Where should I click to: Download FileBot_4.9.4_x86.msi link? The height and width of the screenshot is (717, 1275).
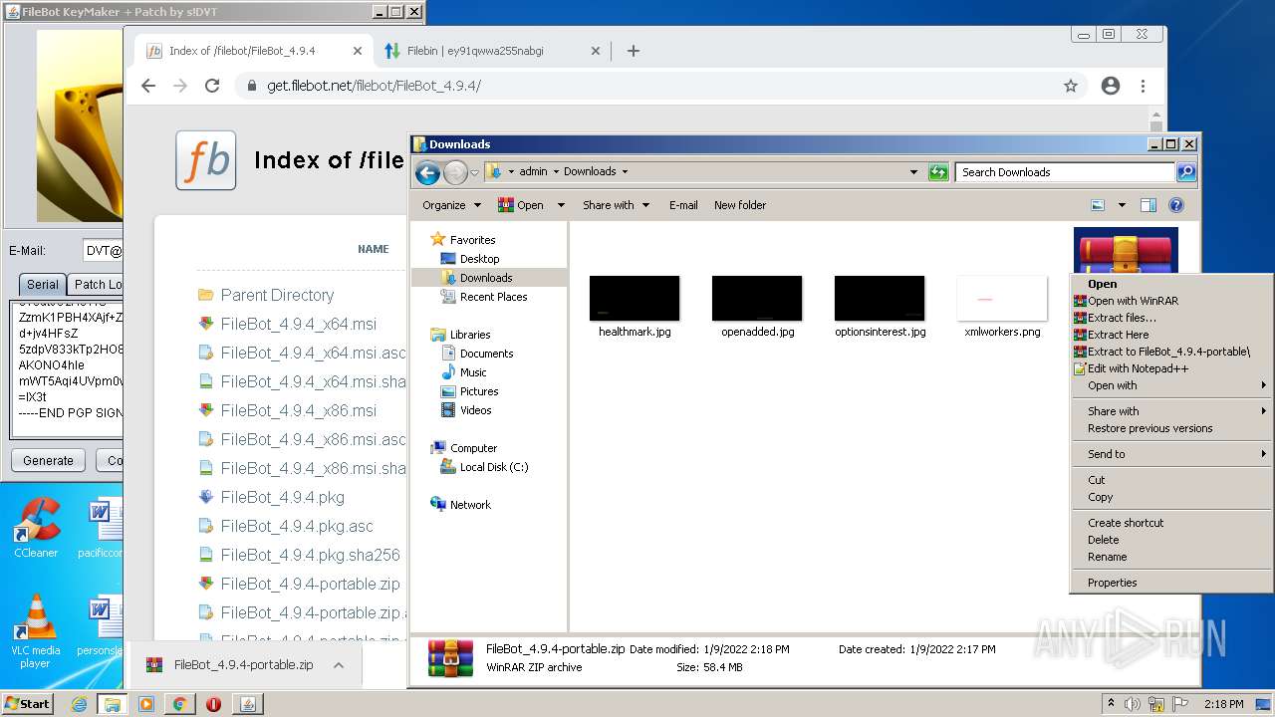[299, 410]
